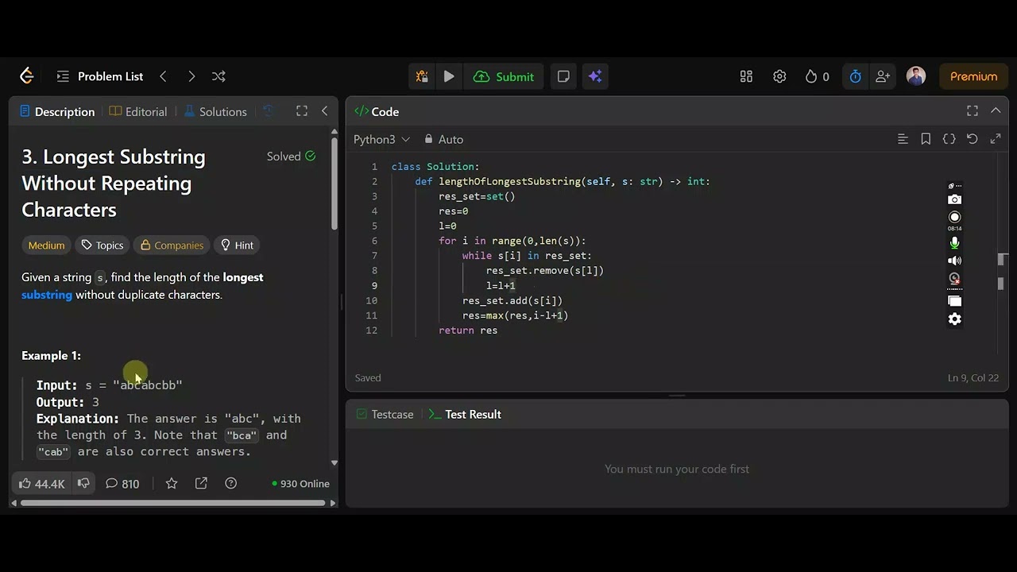This screenshot has width=1017, height=572.
Task: Open the substring term link
Action: point(47,295)
